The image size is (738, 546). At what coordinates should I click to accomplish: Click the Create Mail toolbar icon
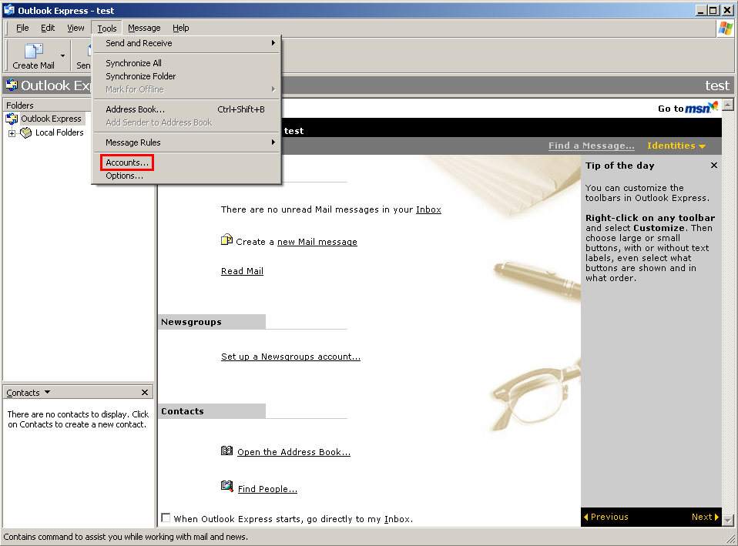[33, 51]
